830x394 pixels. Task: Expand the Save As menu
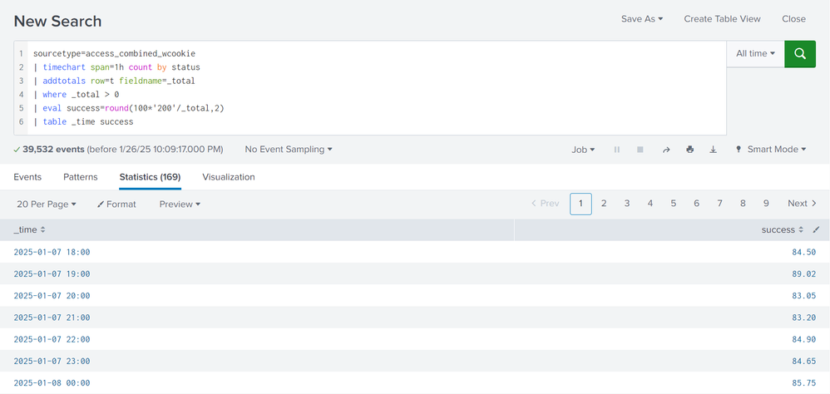point(641,19)
